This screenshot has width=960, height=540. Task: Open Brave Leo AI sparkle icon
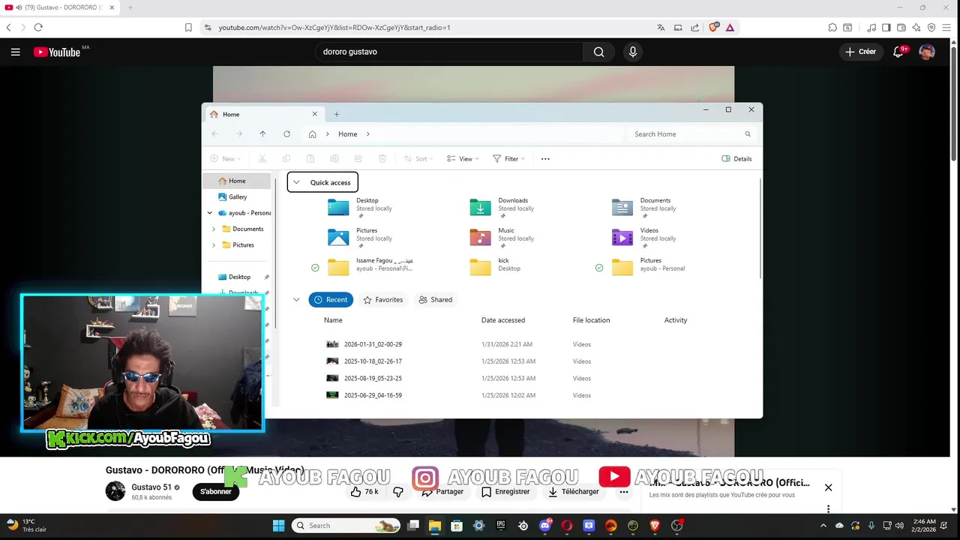point(916,28)
